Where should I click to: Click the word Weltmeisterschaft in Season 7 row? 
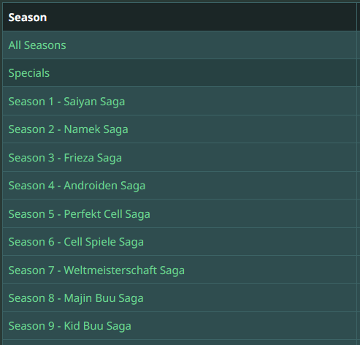click(x=110, y=270)
